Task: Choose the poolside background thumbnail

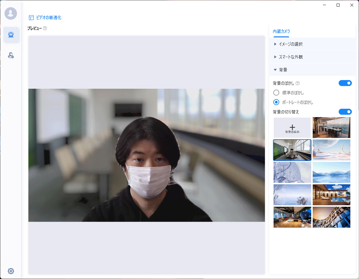Action: click(331, 195)
